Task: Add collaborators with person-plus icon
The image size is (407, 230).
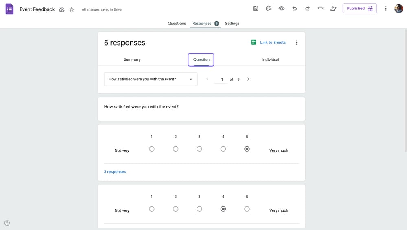Action: [334, 8]
